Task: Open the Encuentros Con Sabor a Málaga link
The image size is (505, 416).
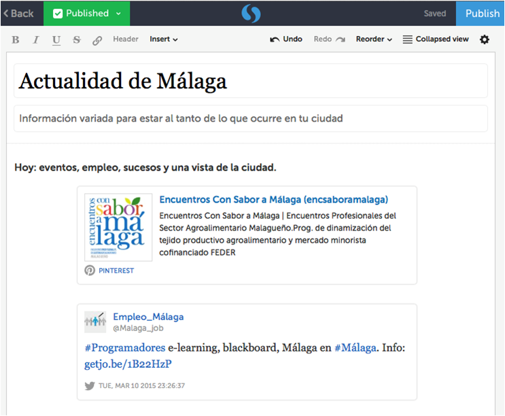Action: (274, 200)
